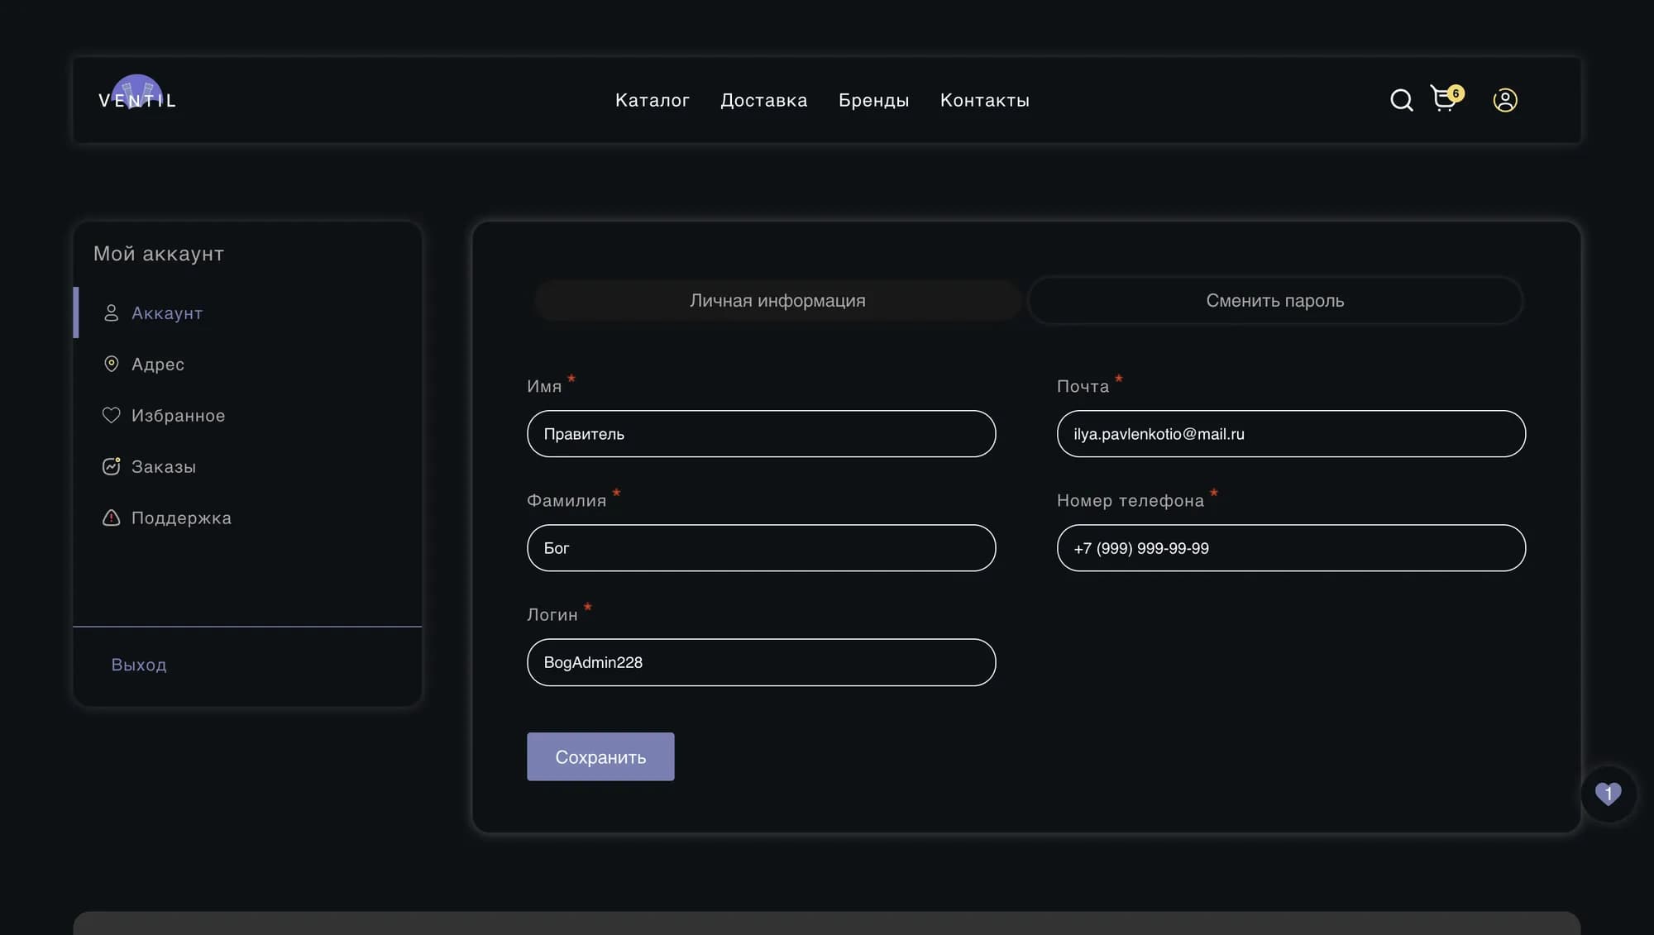Viewport: 1654px width, 935px height.
Task: Open the Бренды menu item
Action: tap(873, 100)
